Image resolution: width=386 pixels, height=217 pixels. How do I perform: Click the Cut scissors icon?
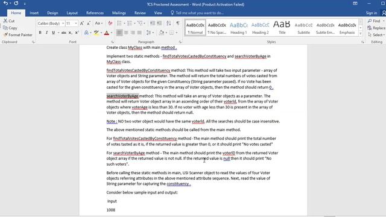(x=5, y=21)
